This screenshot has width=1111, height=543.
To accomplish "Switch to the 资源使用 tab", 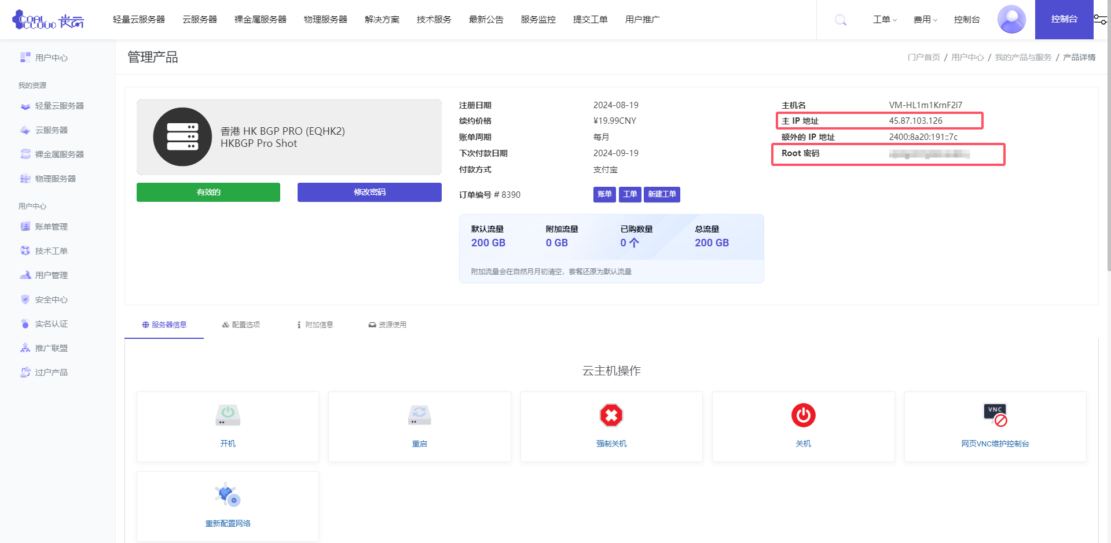I will [x=387, y=325].
